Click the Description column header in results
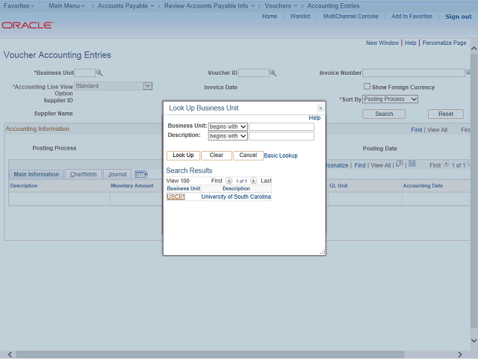Viewport: 478px width, 359px height. click(236, 188)
